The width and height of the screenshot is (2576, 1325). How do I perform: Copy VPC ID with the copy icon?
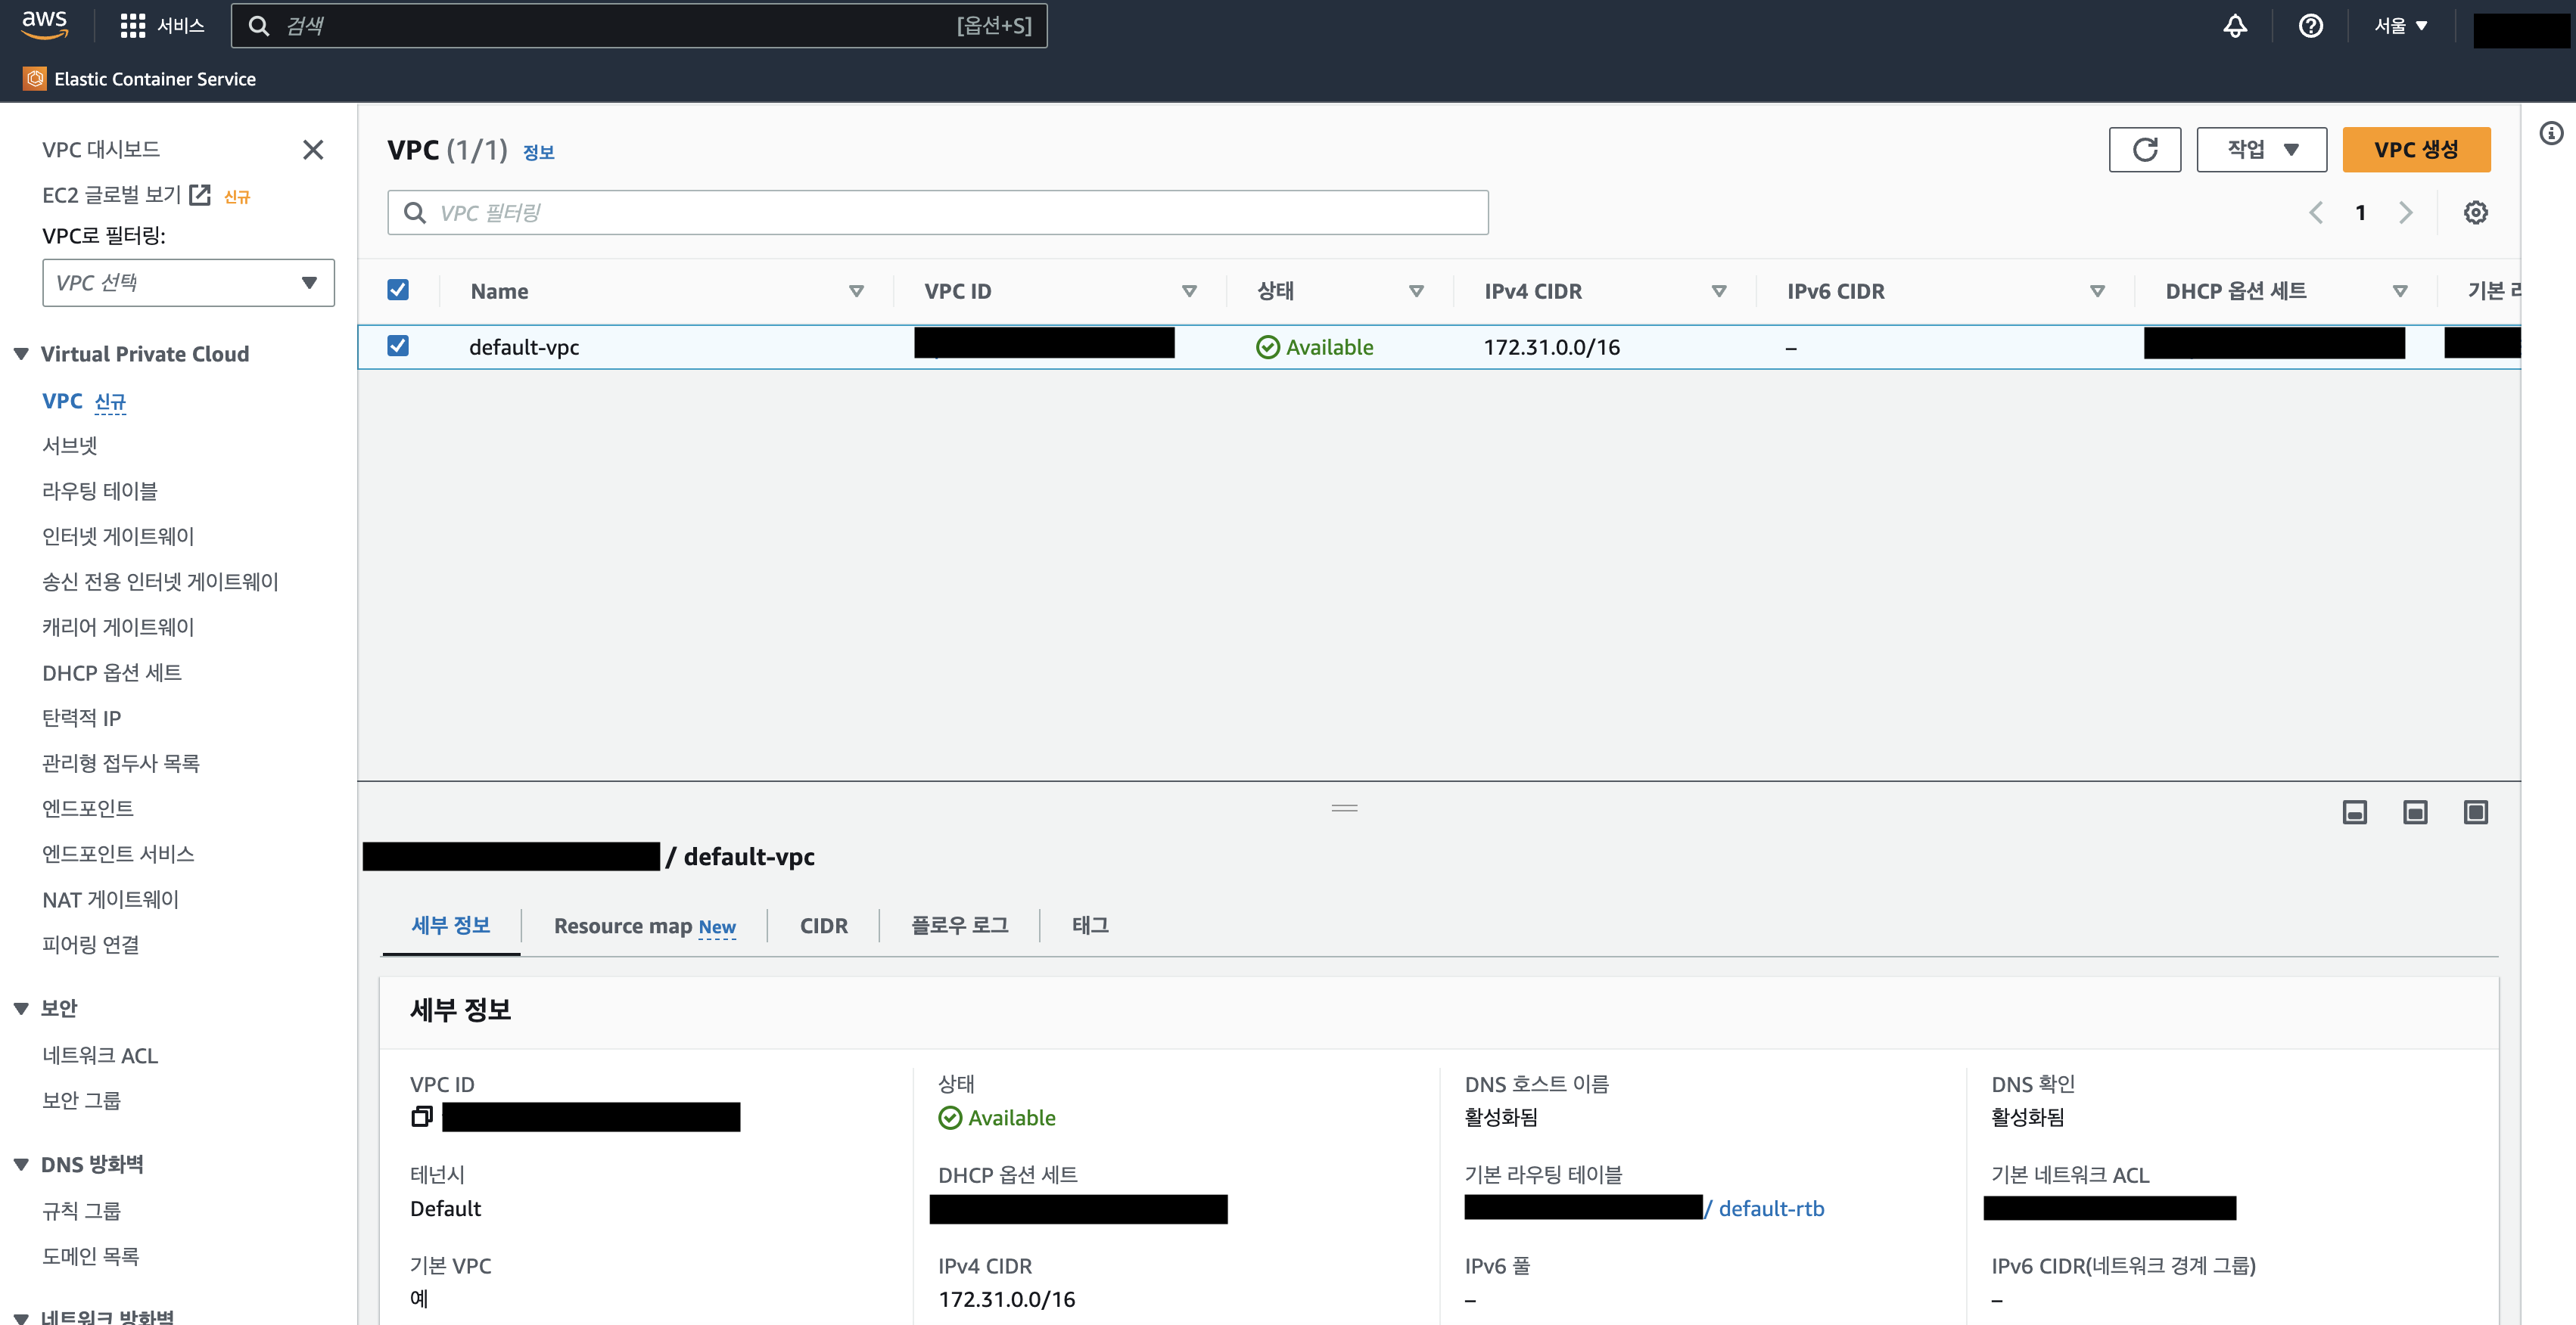[x=422, y=1116]
